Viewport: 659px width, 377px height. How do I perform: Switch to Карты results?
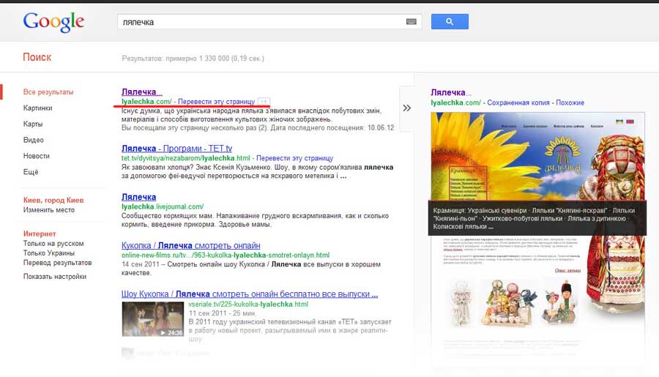coord(33,124)
